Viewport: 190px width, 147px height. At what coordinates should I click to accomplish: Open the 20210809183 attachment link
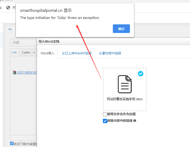[27, 73]
